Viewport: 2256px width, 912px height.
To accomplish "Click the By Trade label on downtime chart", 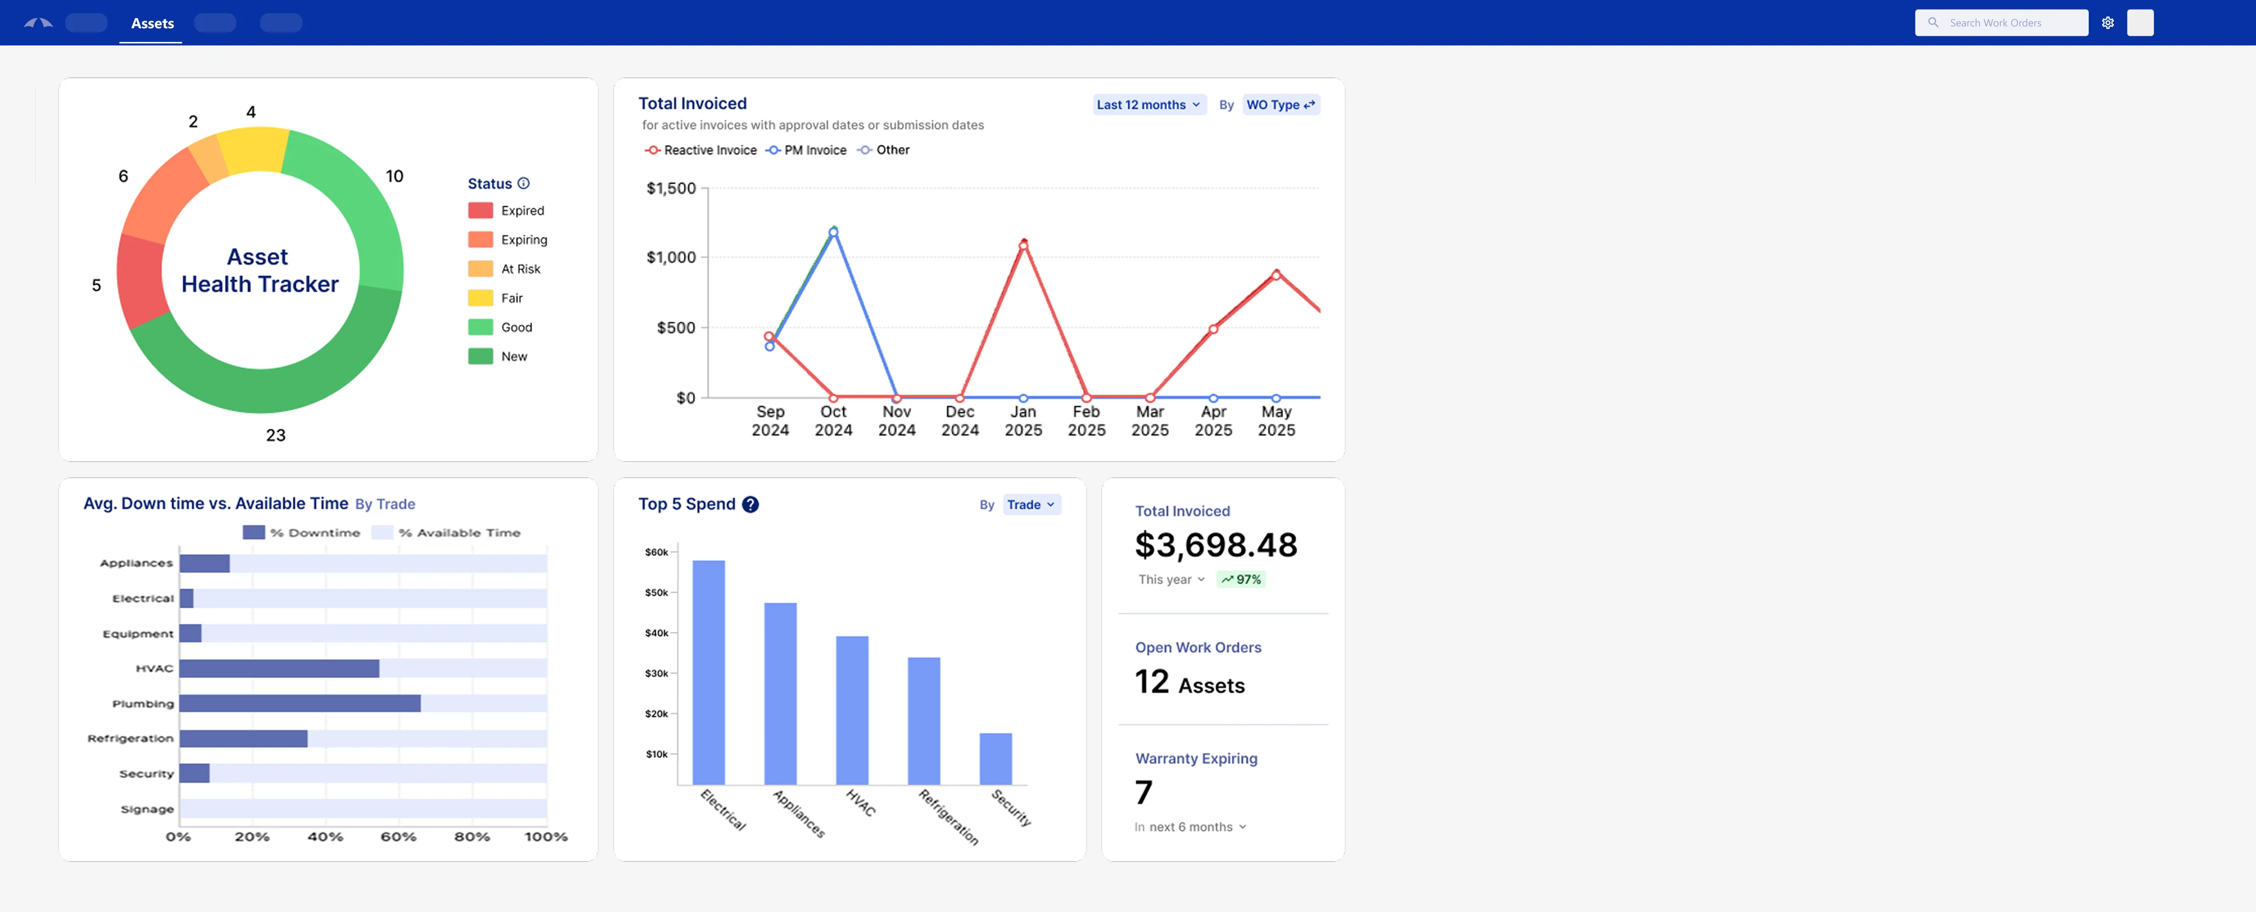I will pyautogui.click(x=385, y=504).
